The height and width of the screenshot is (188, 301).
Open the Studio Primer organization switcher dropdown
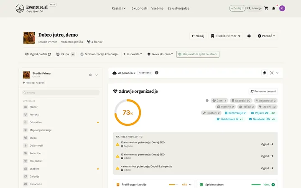click(x=226, y=36)
